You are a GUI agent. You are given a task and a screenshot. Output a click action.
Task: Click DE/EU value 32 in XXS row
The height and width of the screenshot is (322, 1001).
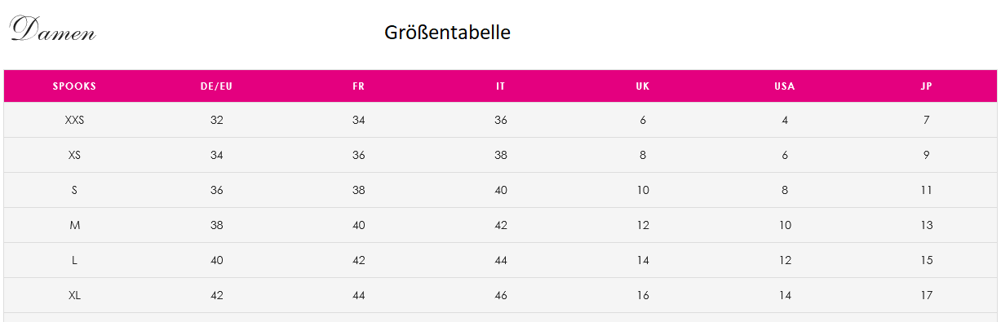pos(216,120)
